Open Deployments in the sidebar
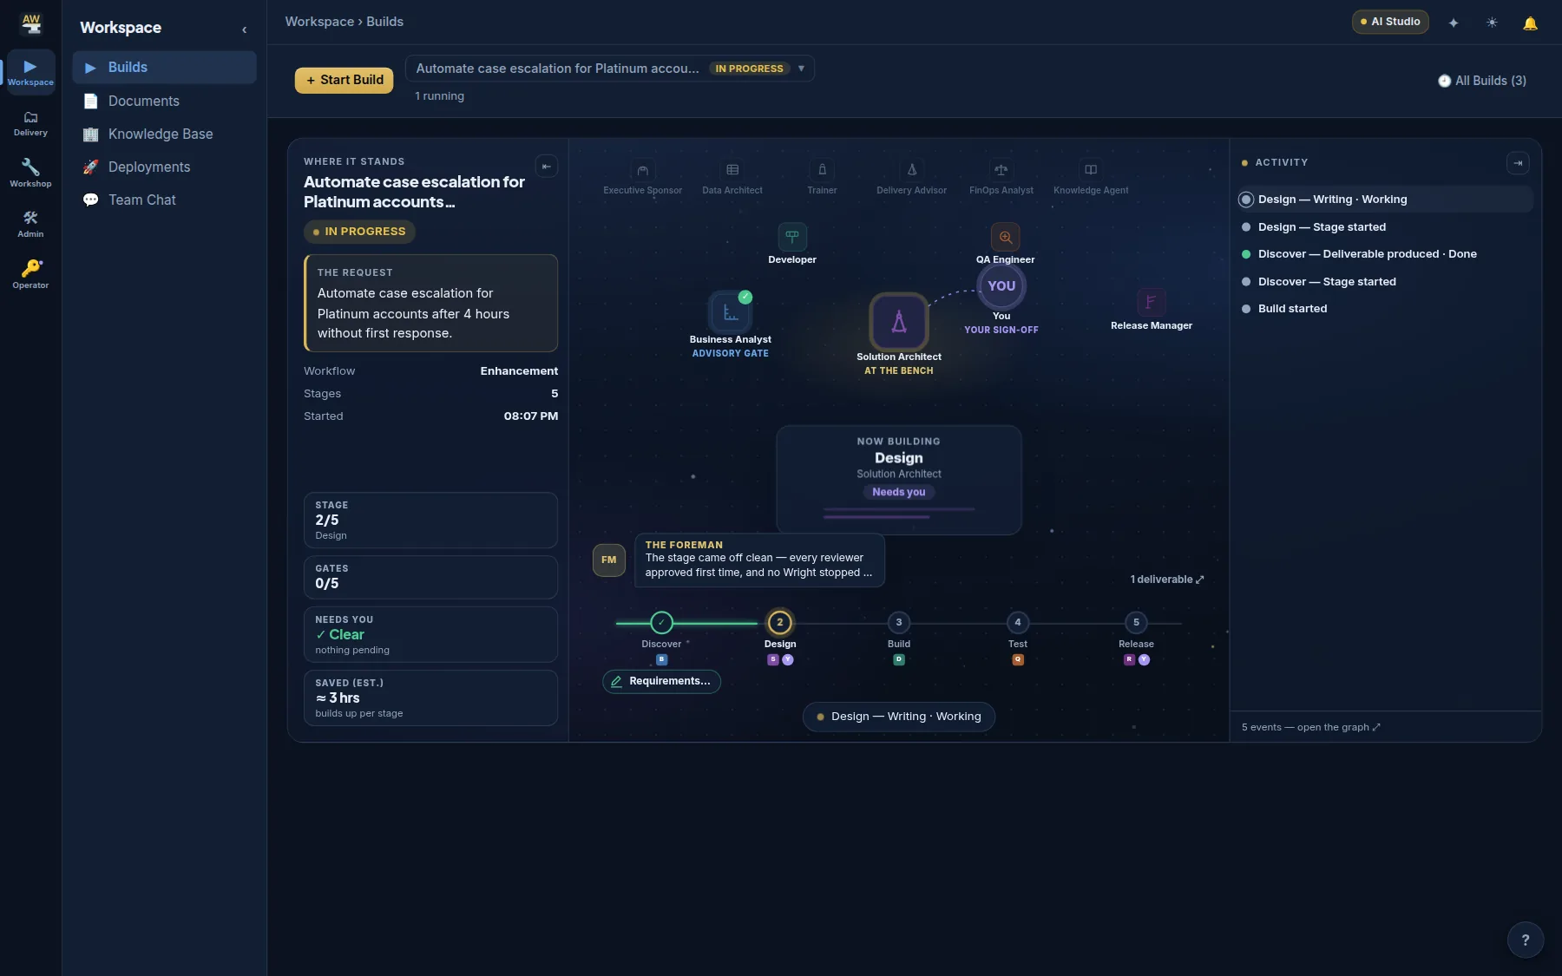Image resolution: width=1562 pixels, height=976 pixels. 164,167
